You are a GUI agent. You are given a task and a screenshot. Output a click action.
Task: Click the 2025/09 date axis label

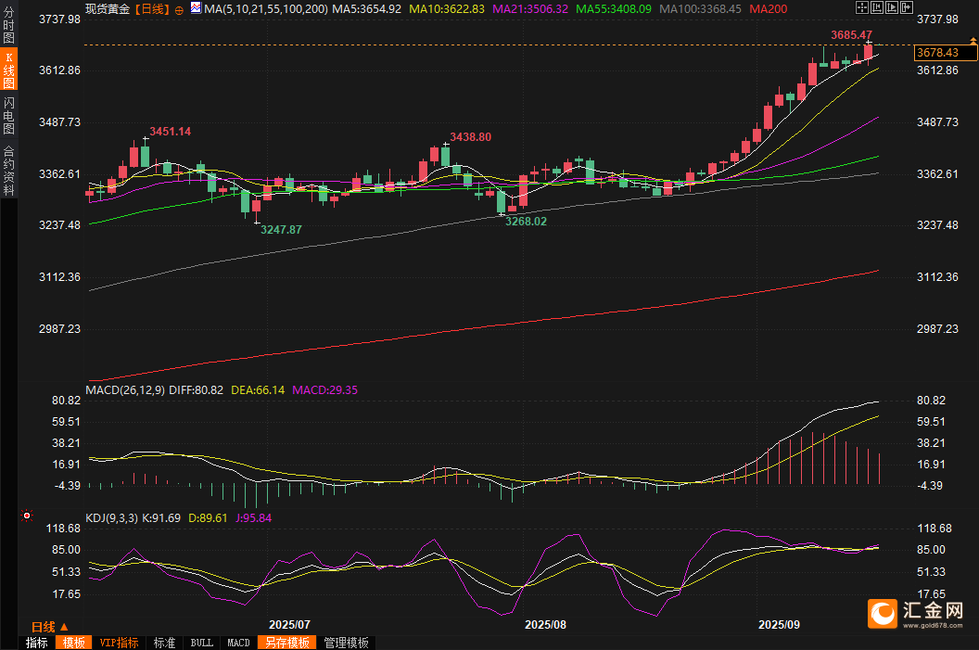point(779,624)
